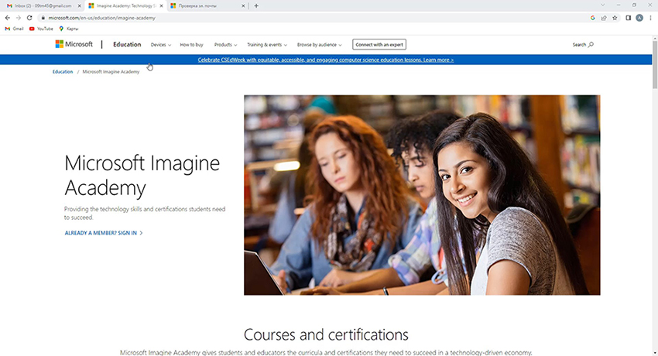This screenshot has height=356, width=658.
Task: Click the Microsoft Imagine Academy headline
Action: tap(142, 175)
